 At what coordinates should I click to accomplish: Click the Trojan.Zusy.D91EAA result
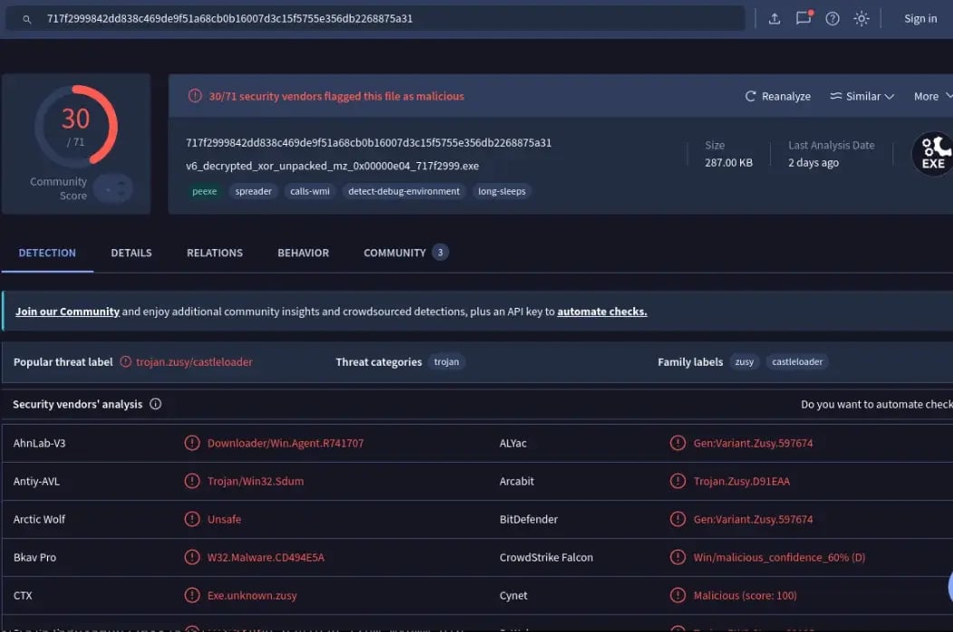tap(742, 482)
